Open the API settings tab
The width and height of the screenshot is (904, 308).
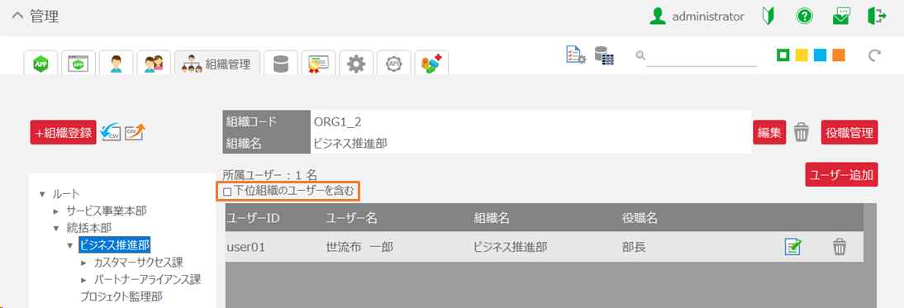pyautogui.click(x=394, y=64)
